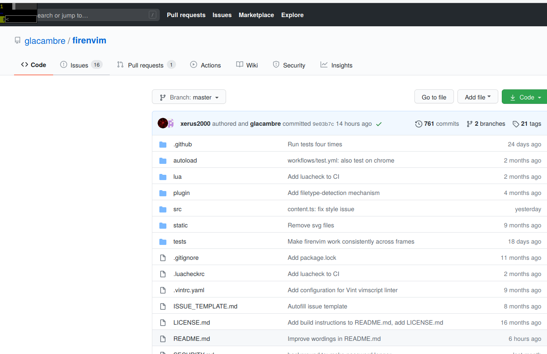Open the repository bookmark icon next to glacambre

[17, 40]
